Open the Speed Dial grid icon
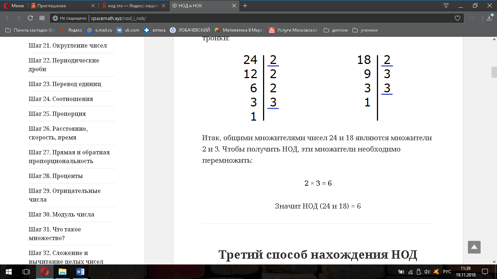 point(42,18)
